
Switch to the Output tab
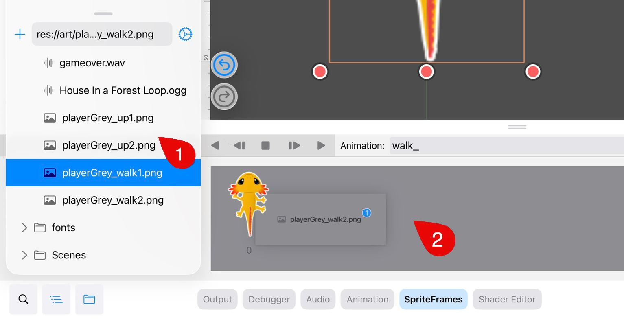click(x=217, y=299)
